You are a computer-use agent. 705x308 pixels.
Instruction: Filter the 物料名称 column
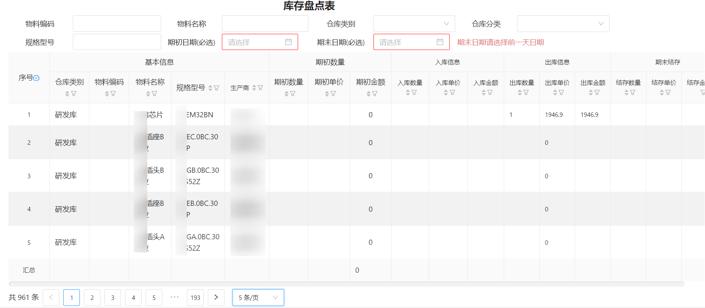click(154, 94)
